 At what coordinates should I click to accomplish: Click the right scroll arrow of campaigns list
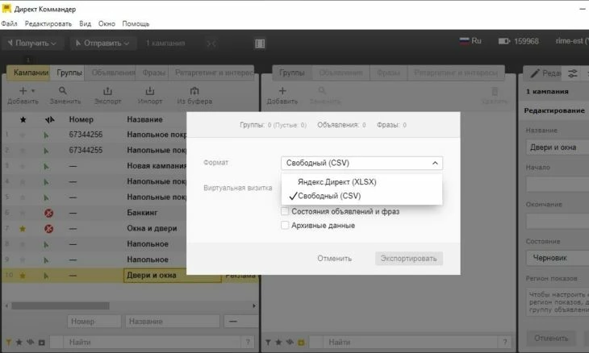[254, 305]
